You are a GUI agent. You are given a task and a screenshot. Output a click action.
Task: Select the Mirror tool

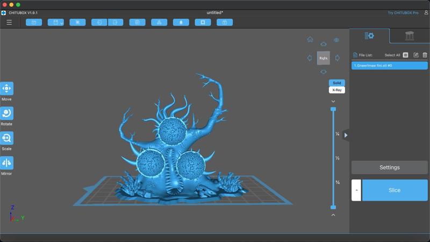click(x=7, y=163)
